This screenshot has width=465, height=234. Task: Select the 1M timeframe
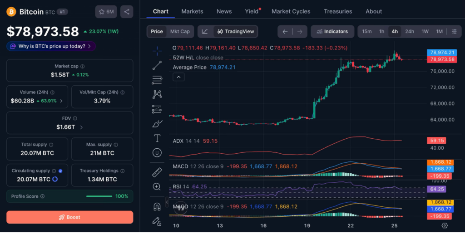pyautogui.click(x=439, y=31)
